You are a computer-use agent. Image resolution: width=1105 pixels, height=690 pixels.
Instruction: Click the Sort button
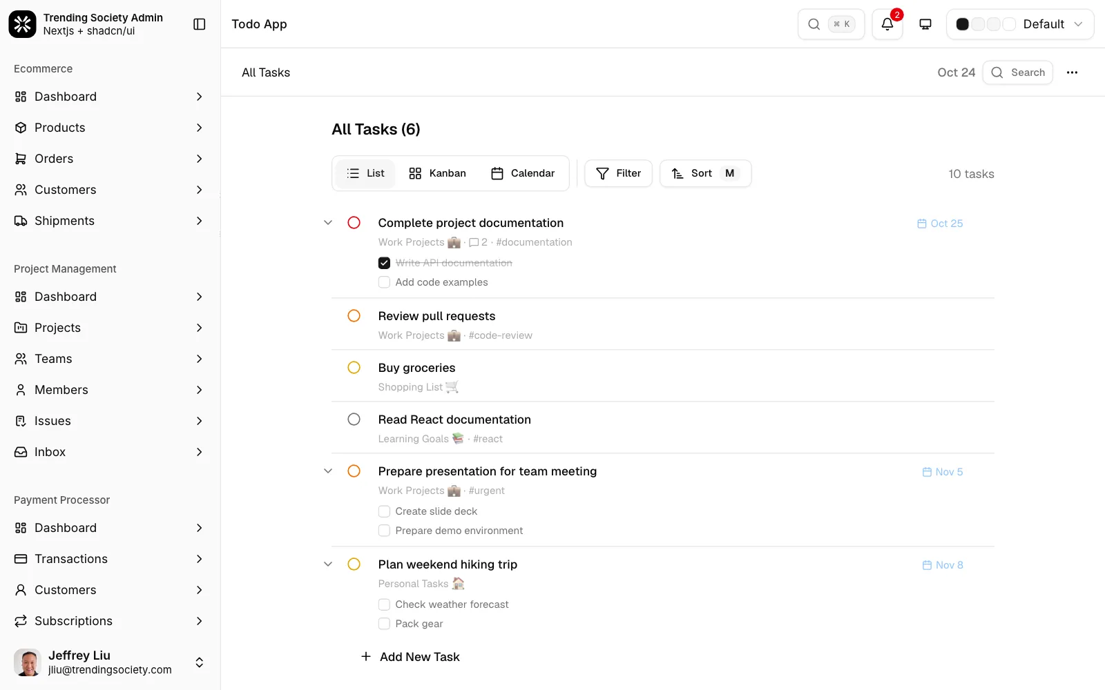pos(705,173)
